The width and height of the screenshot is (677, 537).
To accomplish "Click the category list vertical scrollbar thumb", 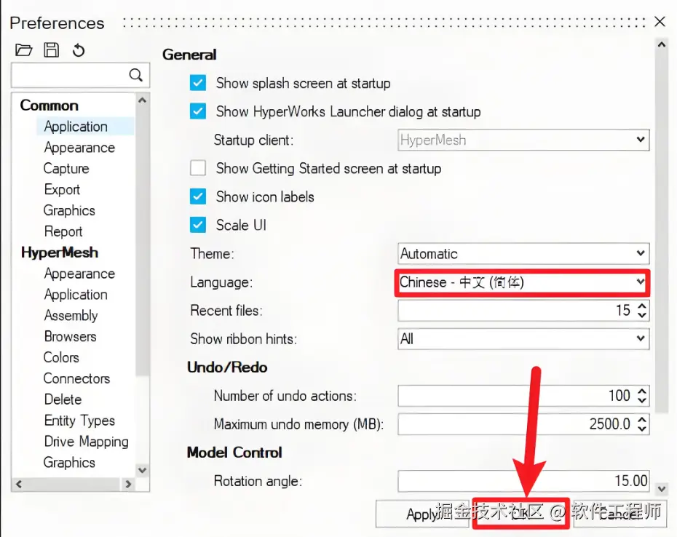I will click(142, 241).
